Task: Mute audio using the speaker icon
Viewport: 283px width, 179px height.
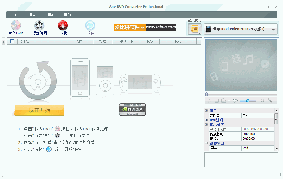Action: [x=235, y=101]
